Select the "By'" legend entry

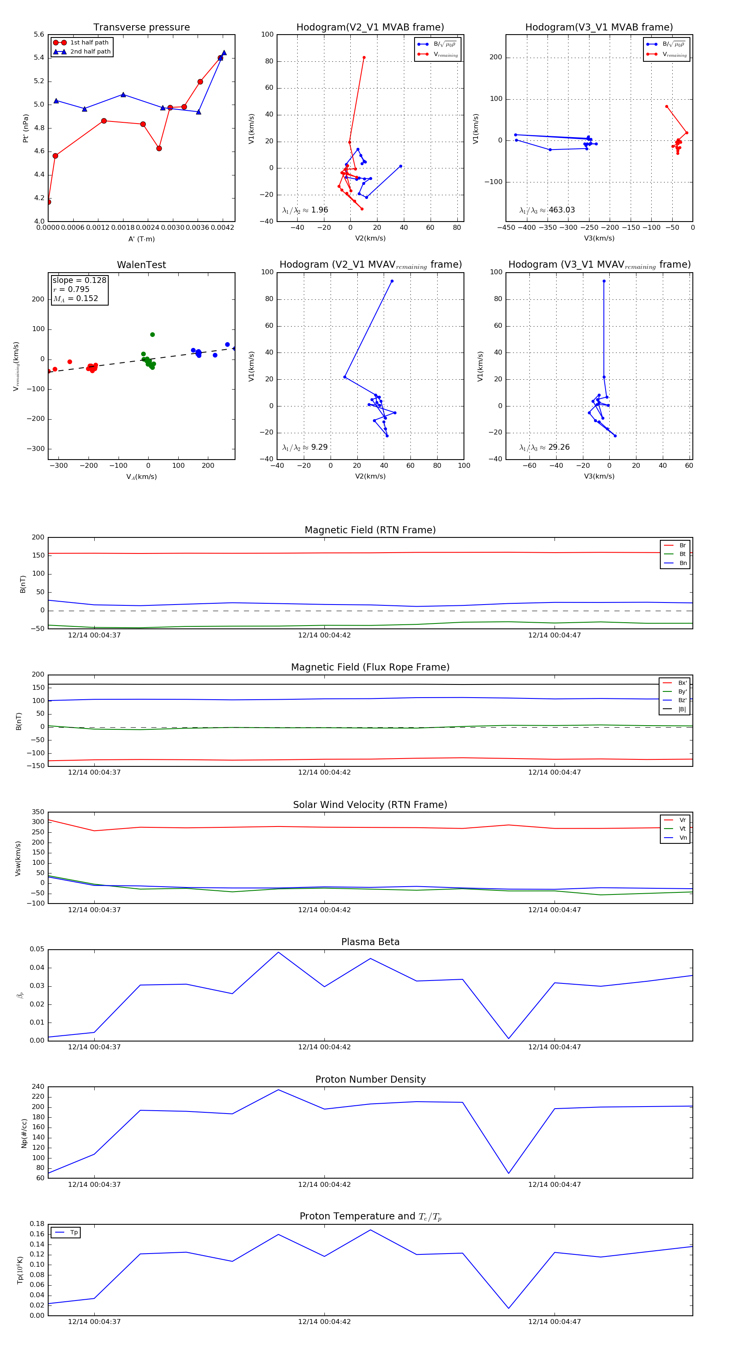[675, 691]
